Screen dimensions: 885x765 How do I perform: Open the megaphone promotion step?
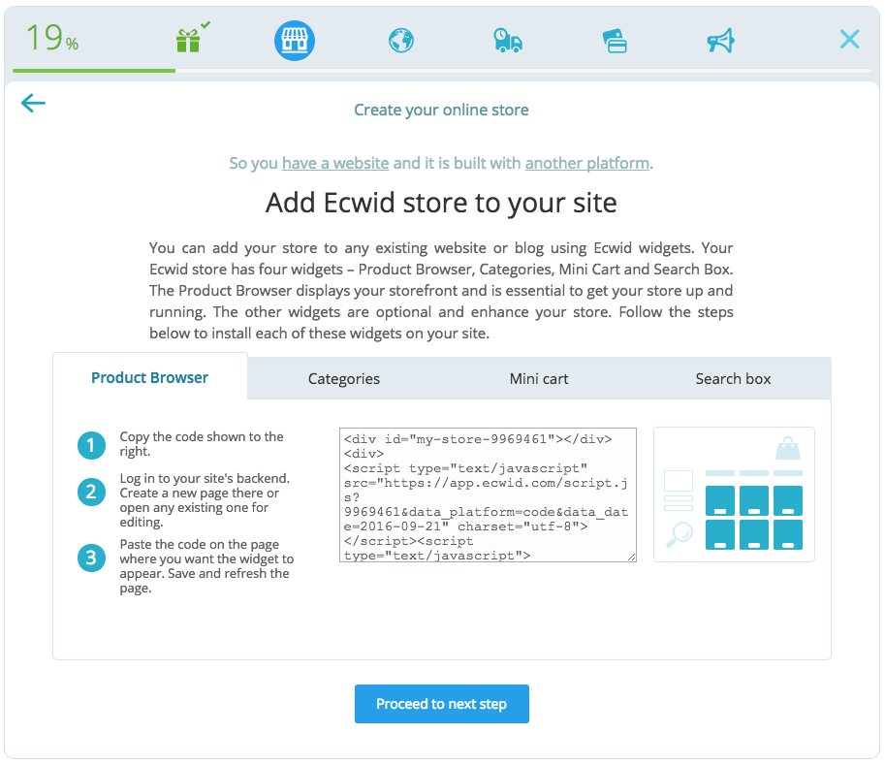pyautogui.click(x=721, y=41)
